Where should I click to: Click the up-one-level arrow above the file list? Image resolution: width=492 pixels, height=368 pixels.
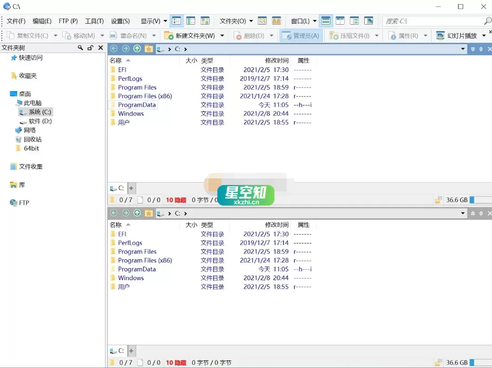click(137, 48)
